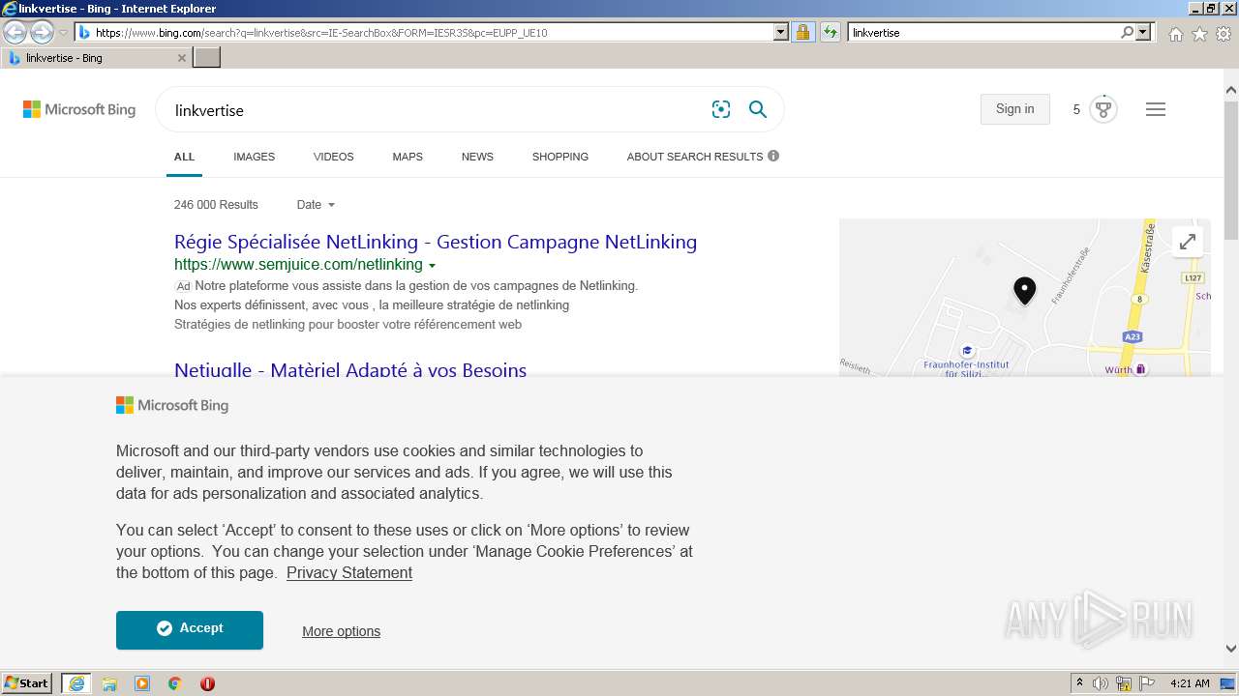
Task: Close the linkvertise - Bing tab
Action: tap(182, 58)
